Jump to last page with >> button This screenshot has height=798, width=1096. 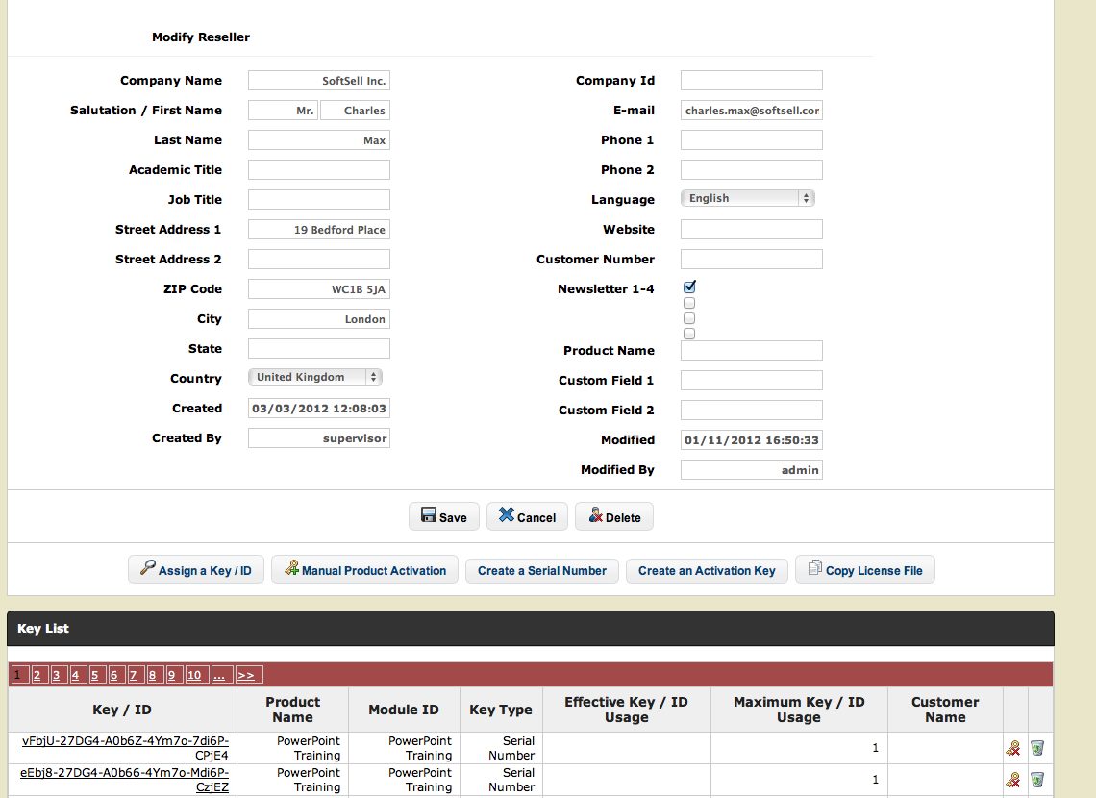[x=249, y=675]
